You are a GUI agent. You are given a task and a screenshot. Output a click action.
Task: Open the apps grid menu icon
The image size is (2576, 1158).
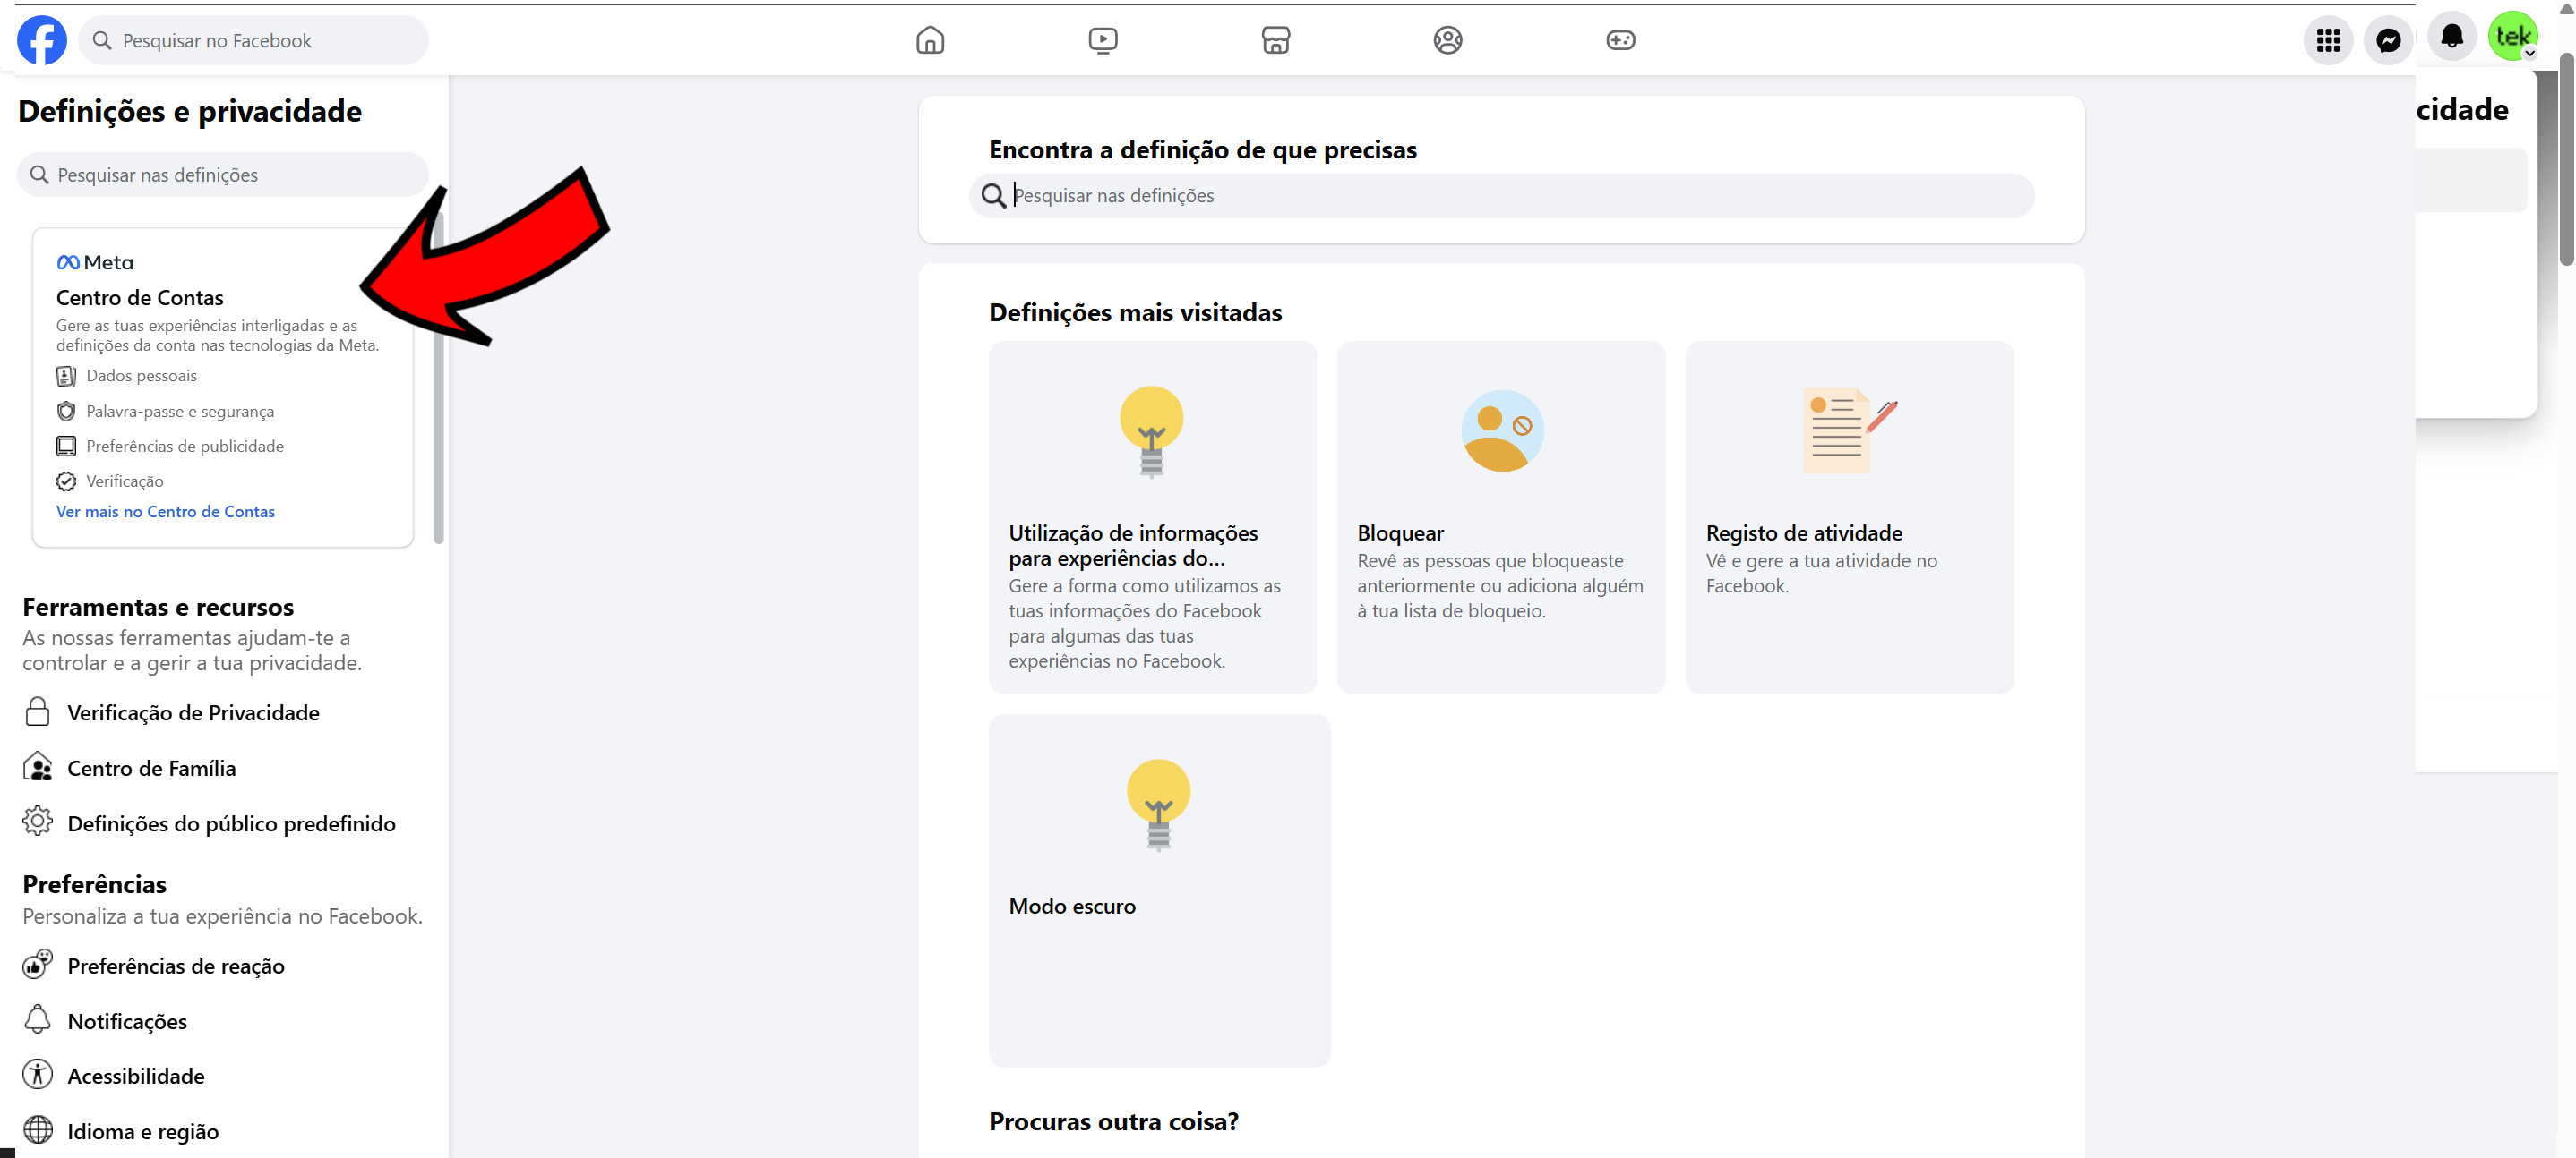click(2328, 40)
